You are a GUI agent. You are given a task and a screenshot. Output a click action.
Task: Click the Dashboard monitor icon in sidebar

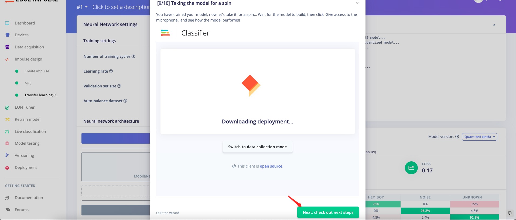point(7,23)
